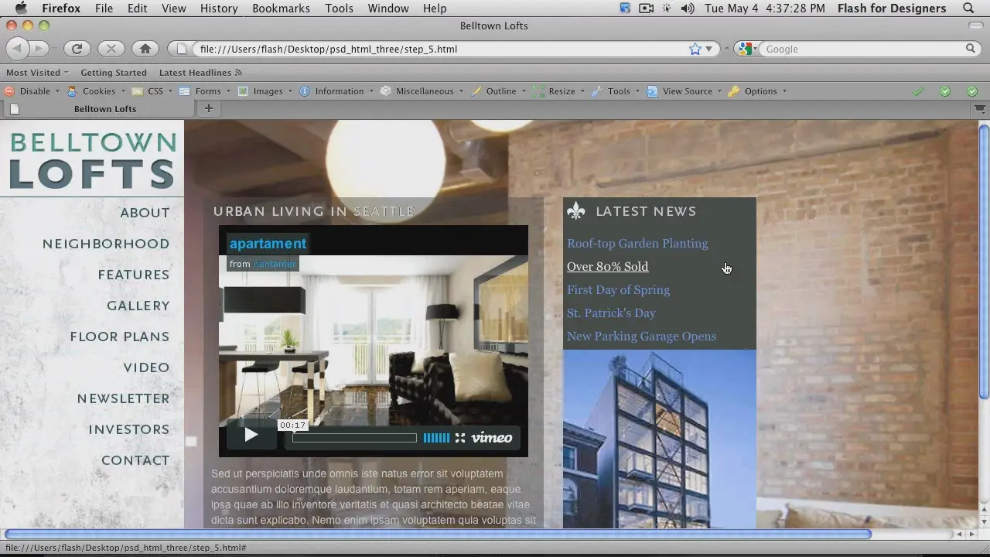Focus the URL address bar
Image resolution: width=990 pixels, height=557 pixels.
pos(441,49)
